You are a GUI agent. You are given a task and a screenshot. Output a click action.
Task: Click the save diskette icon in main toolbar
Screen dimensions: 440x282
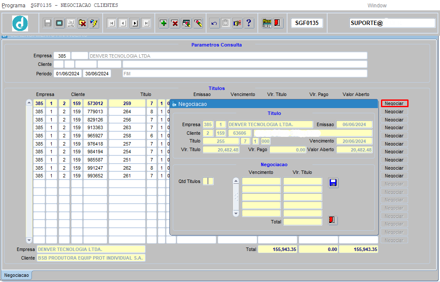[x=48, y=23]
